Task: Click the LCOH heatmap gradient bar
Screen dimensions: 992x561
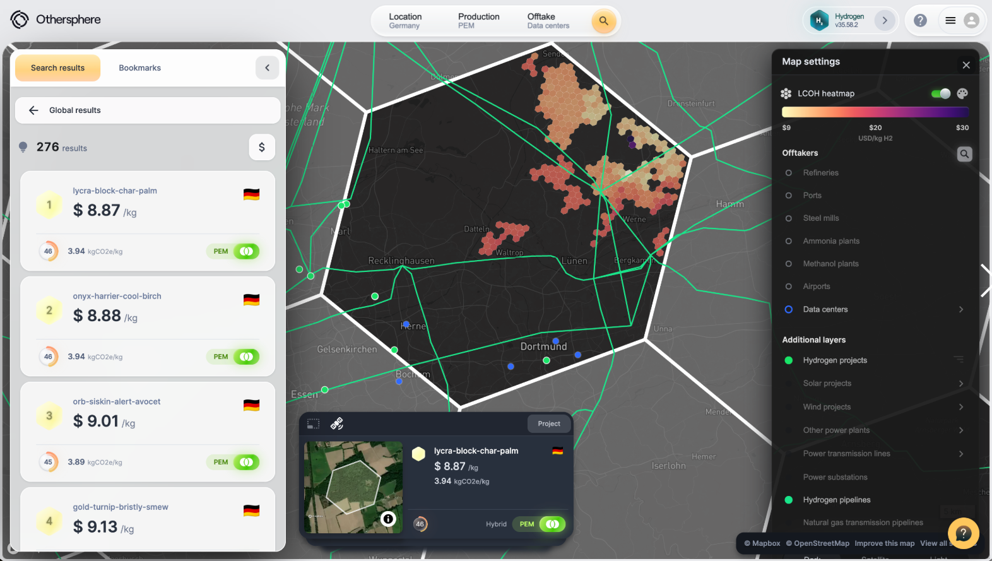Action: coord(875,112)
